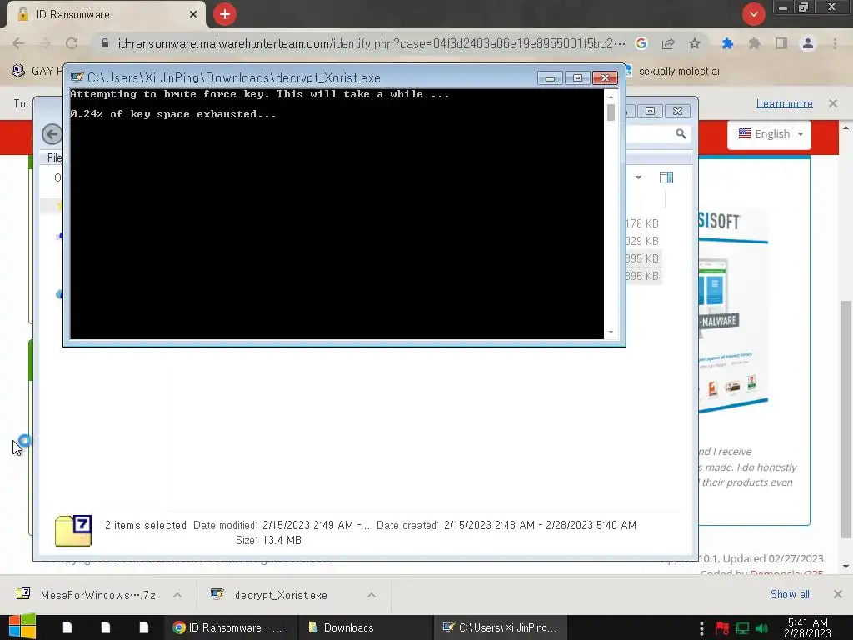Viewport: 853px width, 640px height.
Task: Bookmark this page with star icon
Action: (x=695, y=43)
